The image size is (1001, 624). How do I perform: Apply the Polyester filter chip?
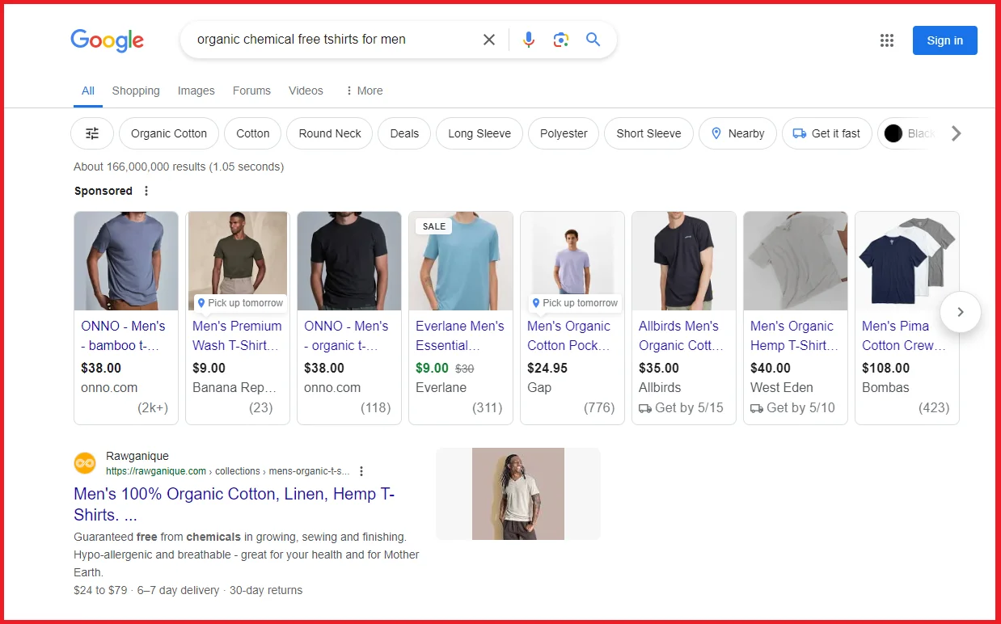564,133
